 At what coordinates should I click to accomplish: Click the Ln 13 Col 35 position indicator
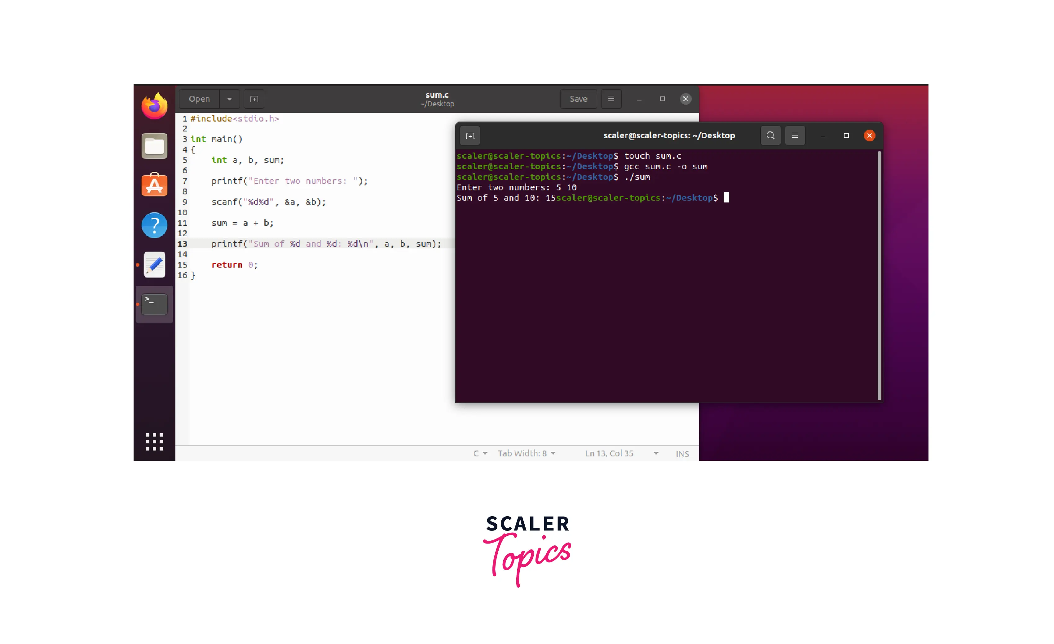coord(608,452)
